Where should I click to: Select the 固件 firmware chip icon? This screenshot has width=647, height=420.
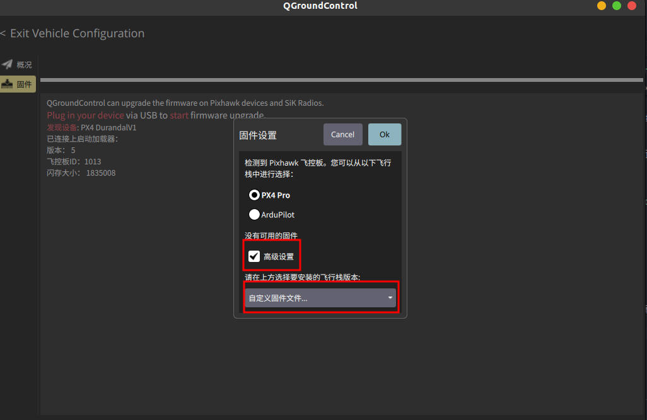point(8,84)
